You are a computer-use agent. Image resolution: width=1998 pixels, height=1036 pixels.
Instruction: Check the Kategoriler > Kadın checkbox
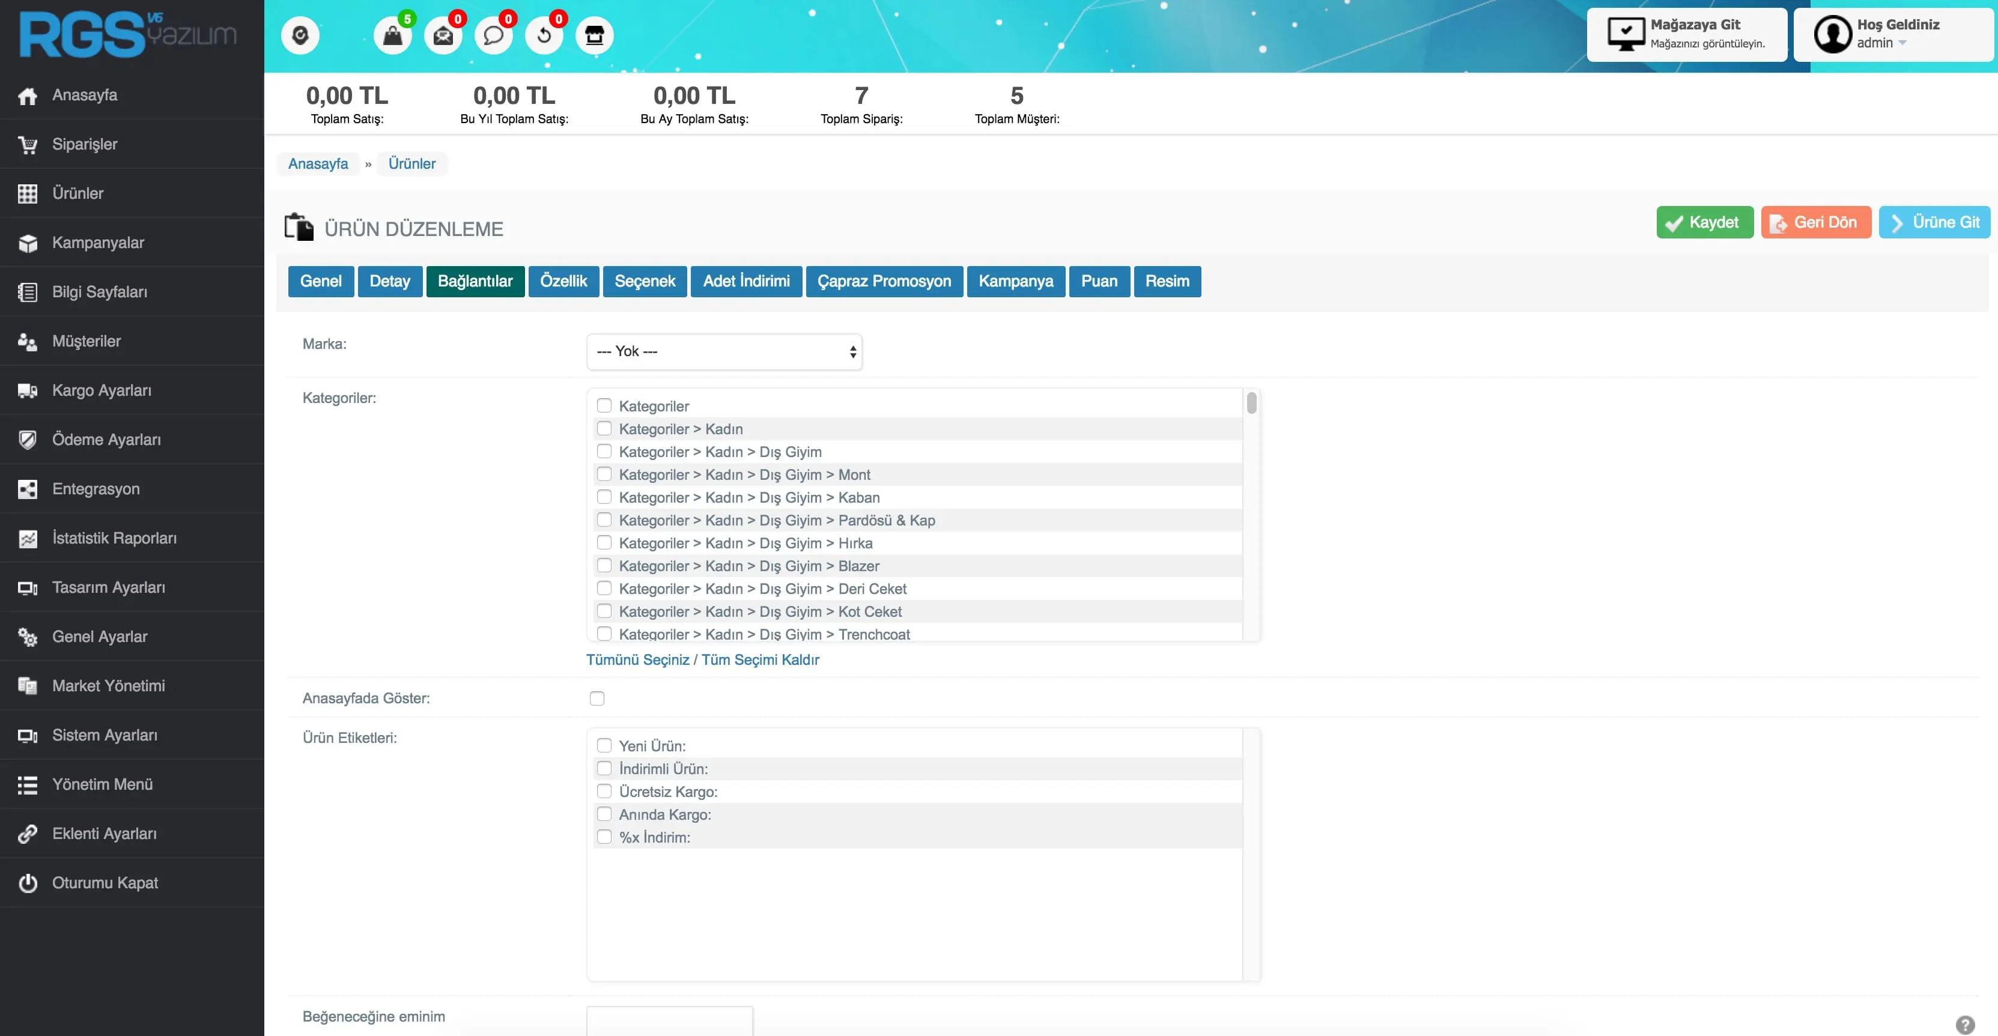pyautogui.click(x=604, y=429)
